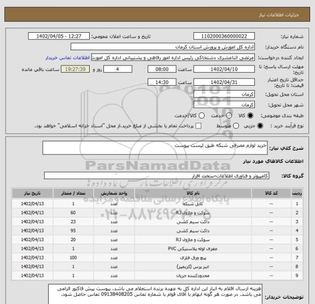Click the remaining days field showing 4

point(118,69)
